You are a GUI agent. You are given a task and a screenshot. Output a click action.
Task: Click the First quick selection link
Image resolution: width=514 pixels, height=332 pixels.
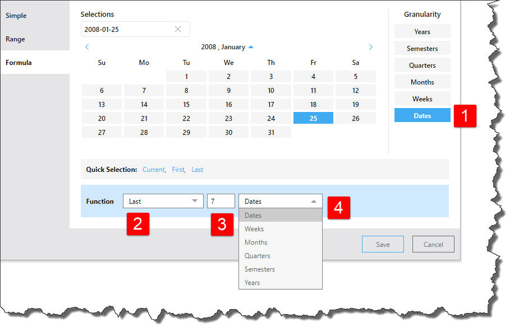178,170
